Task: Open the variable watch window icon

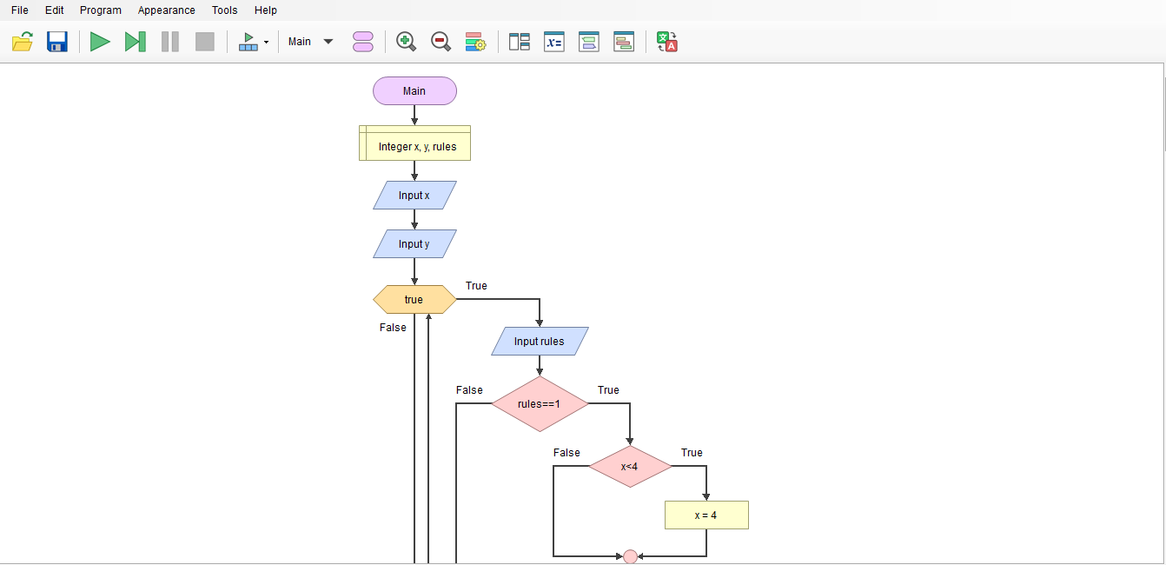Action: [554, 42]
